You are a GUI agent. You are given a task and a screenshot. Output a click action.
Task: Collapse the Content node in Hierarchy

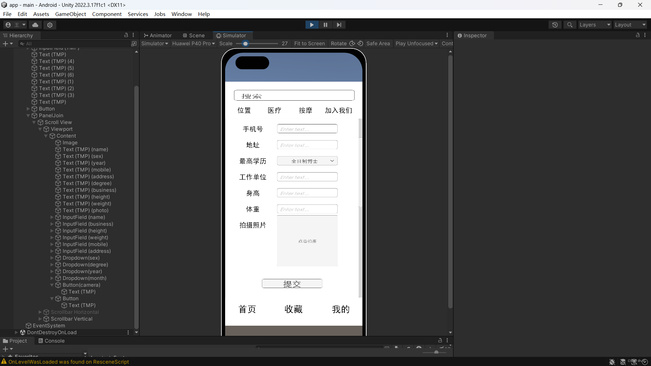pos(46,136)
